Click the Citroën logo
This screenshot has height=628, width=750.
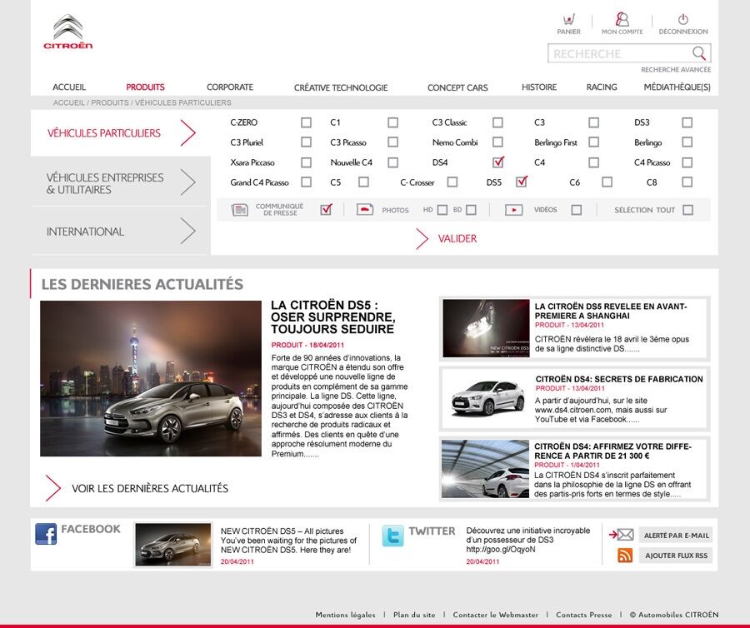tap(68, 32)
